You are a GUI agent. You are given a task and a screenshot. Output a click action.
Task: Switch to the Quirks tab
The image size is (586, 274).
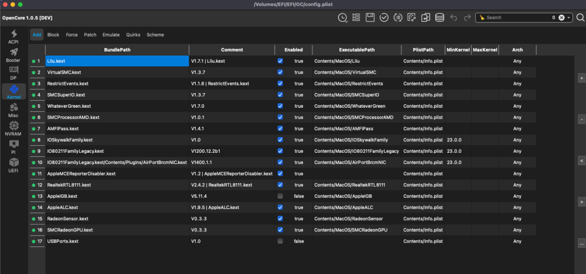133,35
